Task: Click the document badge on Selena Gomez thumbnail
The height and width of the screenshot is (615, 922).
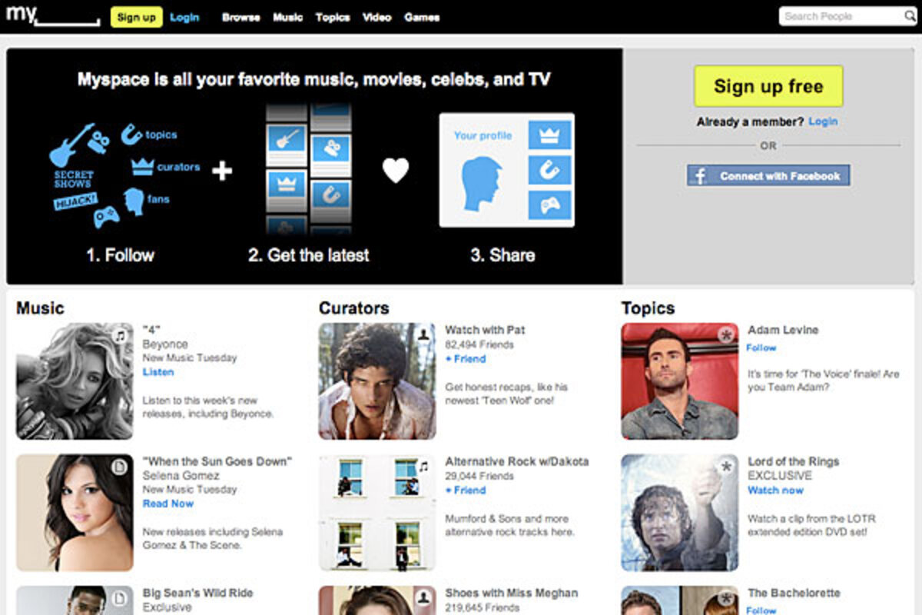Action: point(120,467)
